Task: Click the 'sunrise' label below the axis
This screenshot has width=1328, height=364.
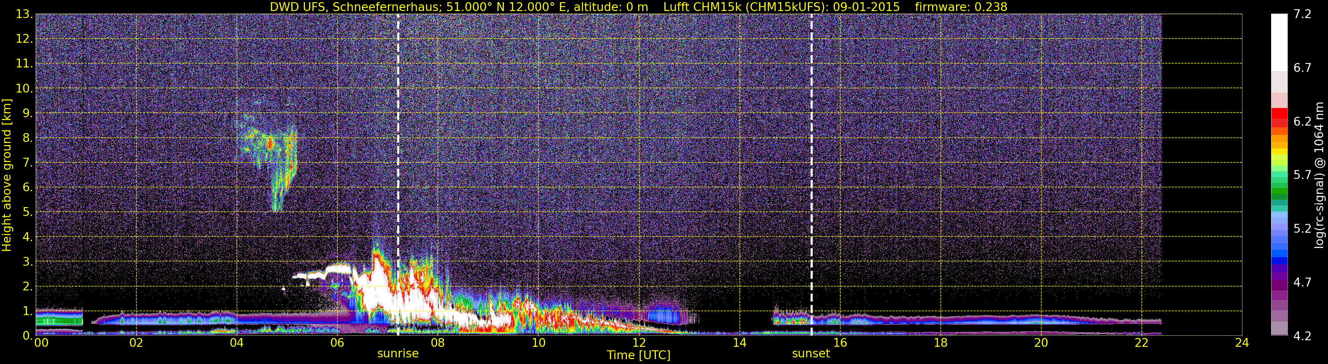Action: click(x=398, y=353)
